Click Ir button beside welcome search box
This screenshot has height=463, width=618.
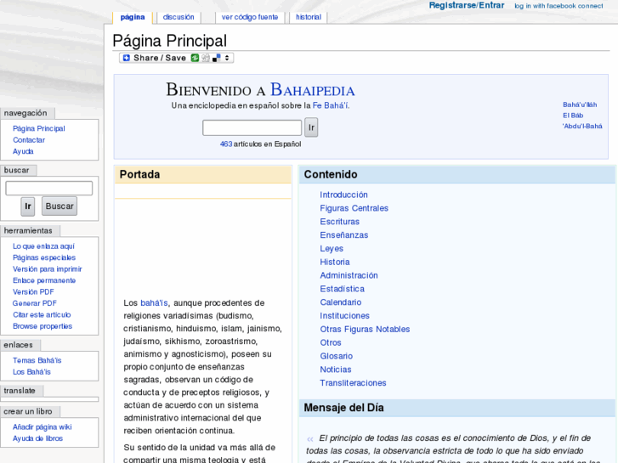311,127
